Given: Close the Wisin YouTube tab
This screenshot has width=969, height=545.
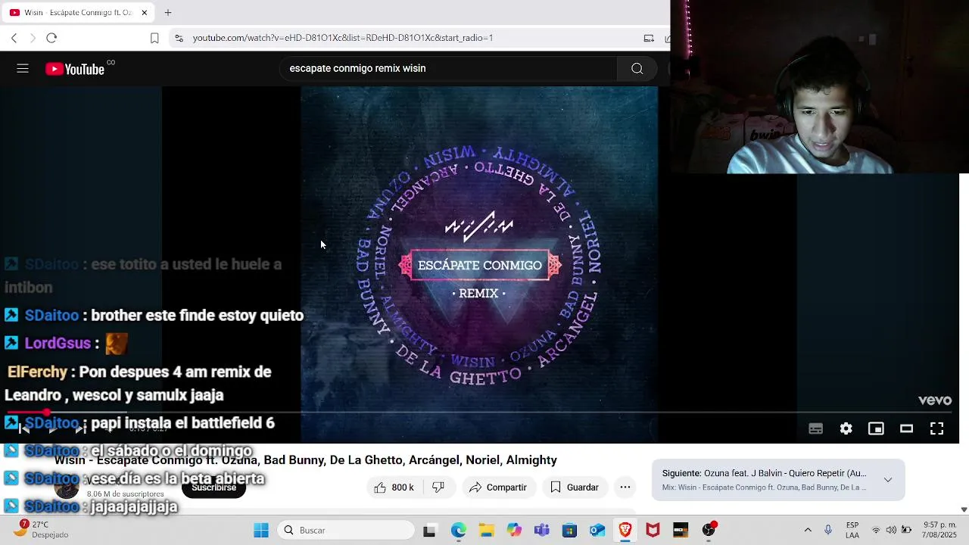Looking at the screenshot, I should point(145,13).
